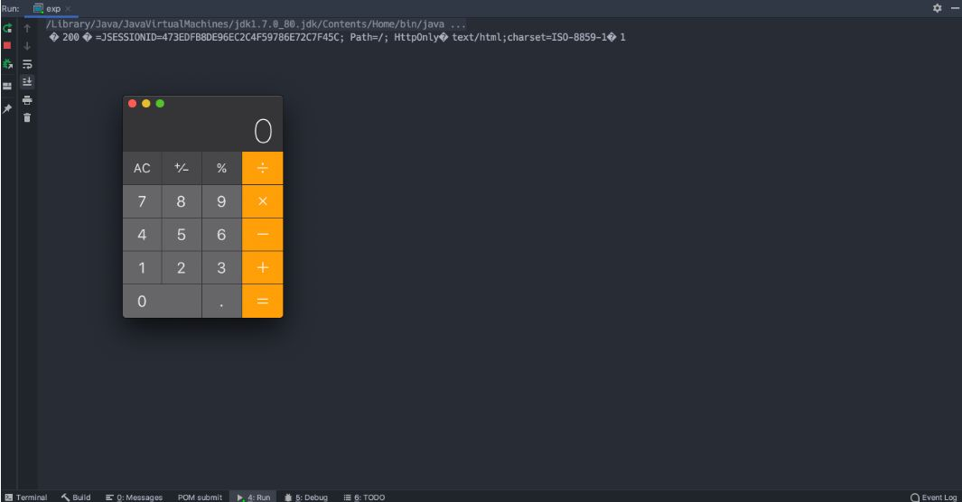The image size is (962, 502).
Task: Open Run panel gear settings
Action: (938, 8)
